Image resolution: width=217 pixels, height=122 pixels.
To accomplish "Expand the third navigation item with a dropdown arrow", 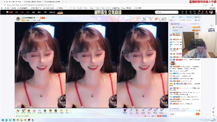I will pos(28,12).
